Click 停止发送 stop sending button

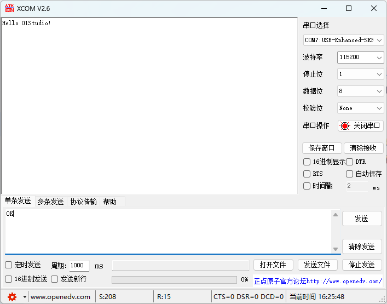point(362,265)
